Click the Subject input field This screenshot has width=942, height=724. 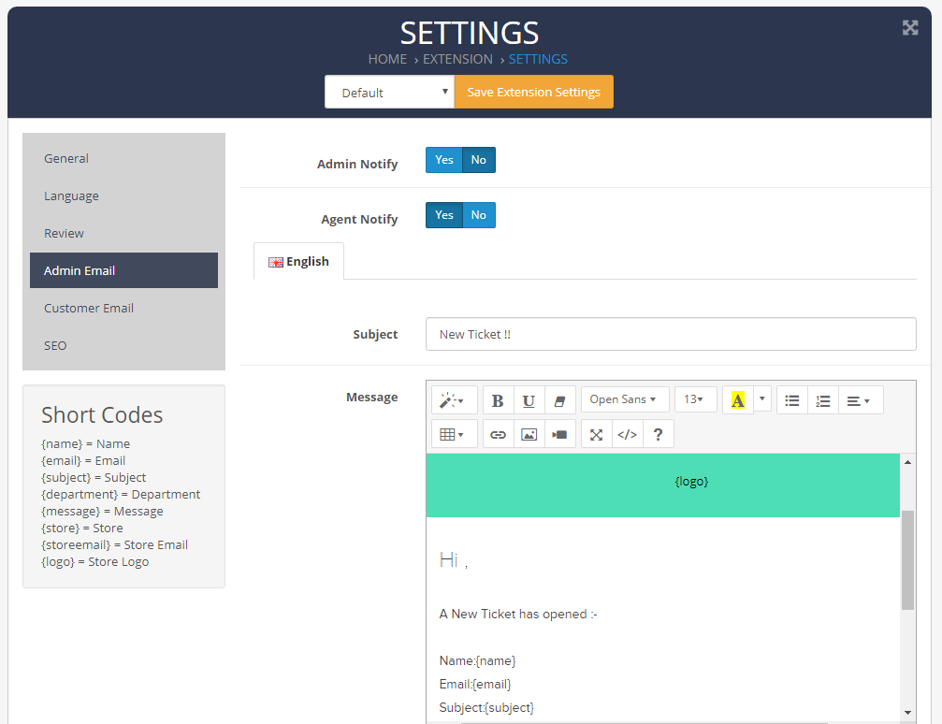(x=670, y=334)
